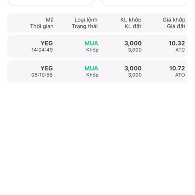195x195 pixels.
Task: Click the Khớp status of the 08:10:56 order
Action: (x=92, y=75)
